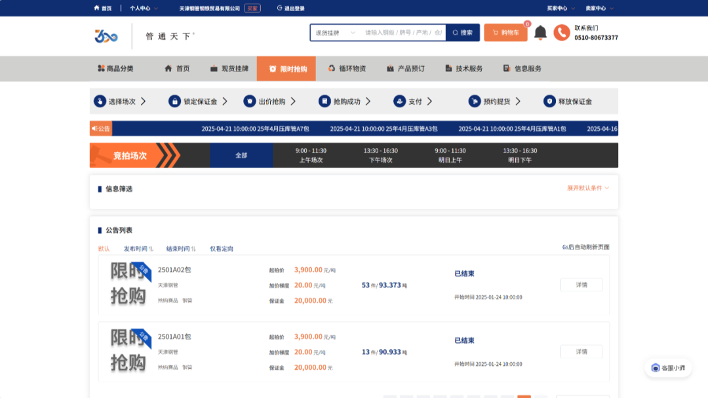Click the orange phone contact icon
Viewport: 708px width, 398px height.
pos(561,33)
